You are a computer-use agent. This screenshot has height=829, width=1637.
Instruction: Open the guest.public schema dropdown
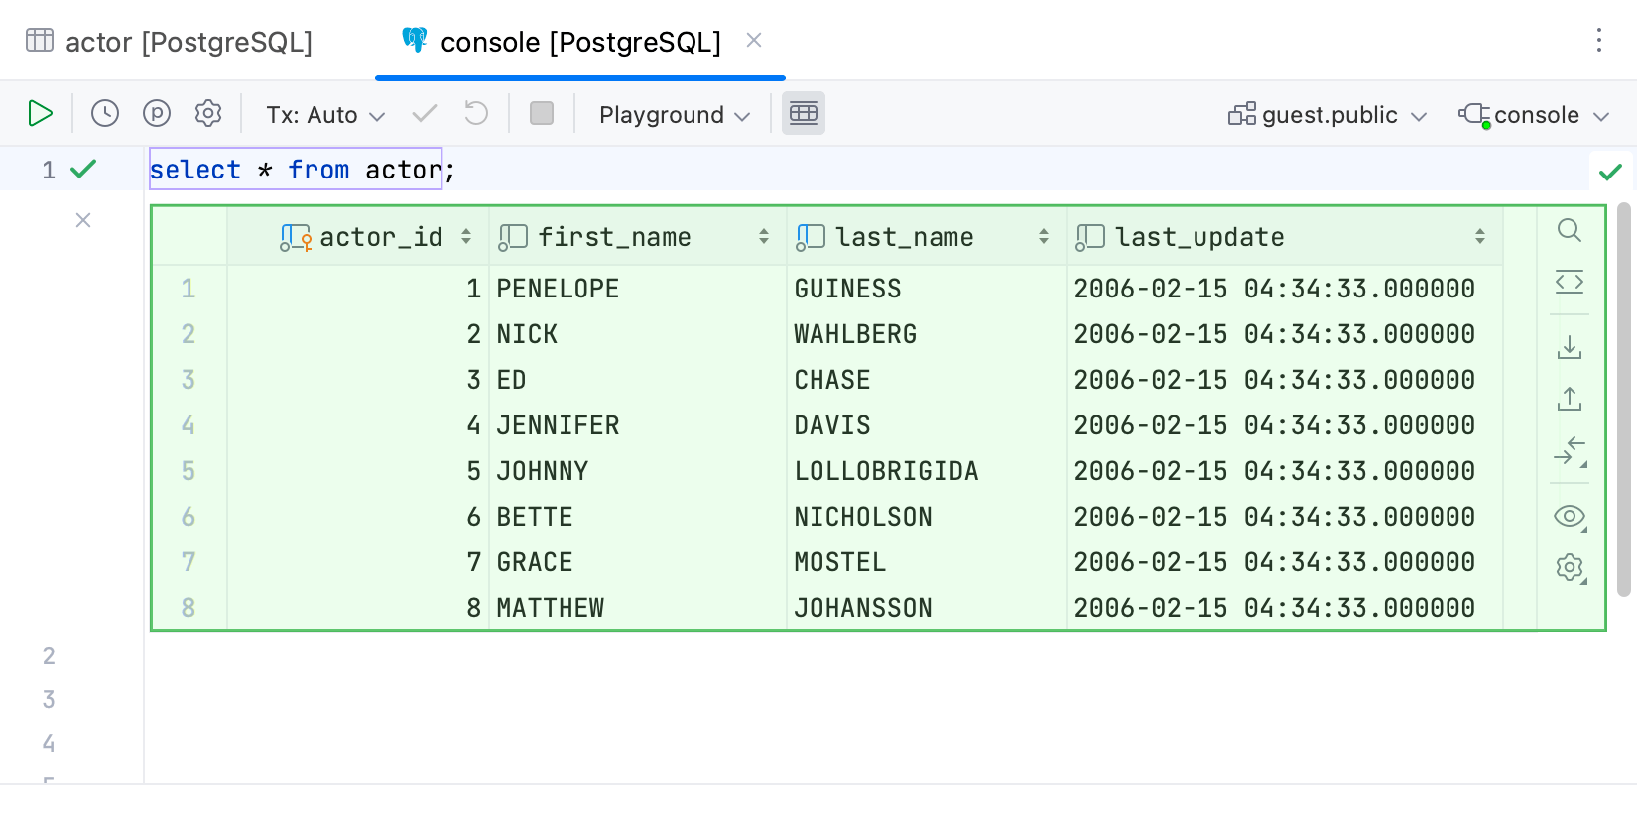click(x=1327, y=115)
